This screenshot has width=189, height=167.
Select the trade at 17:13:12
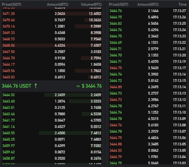(148, 100)
